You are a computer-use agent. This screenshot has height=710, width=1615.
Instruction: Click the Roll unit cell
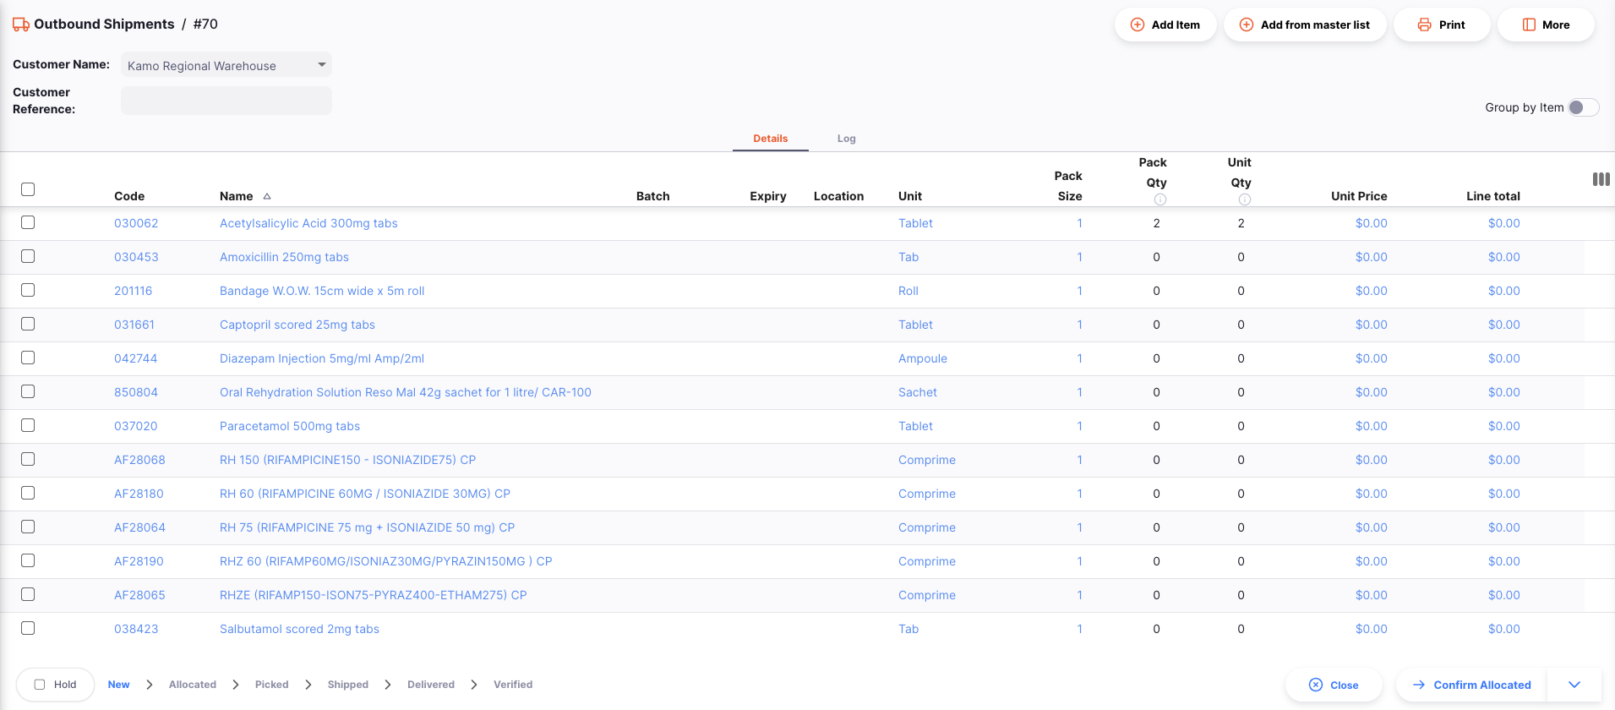(x=908, y=291)
